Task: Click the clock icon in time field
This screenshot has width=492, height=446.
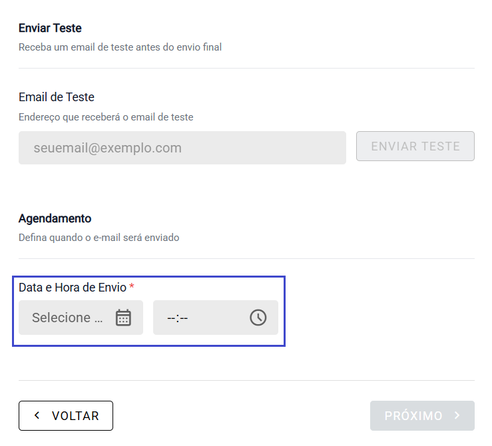Action: [258, 318]
